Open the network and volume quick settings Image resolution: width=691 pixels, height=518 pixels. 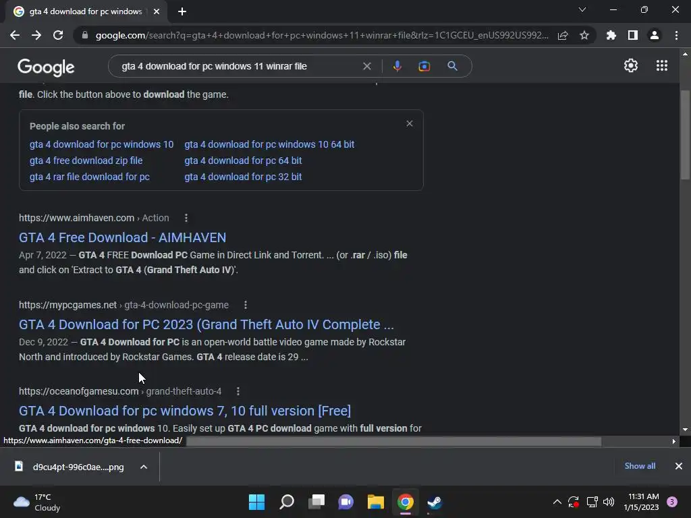tap(601, 502)
